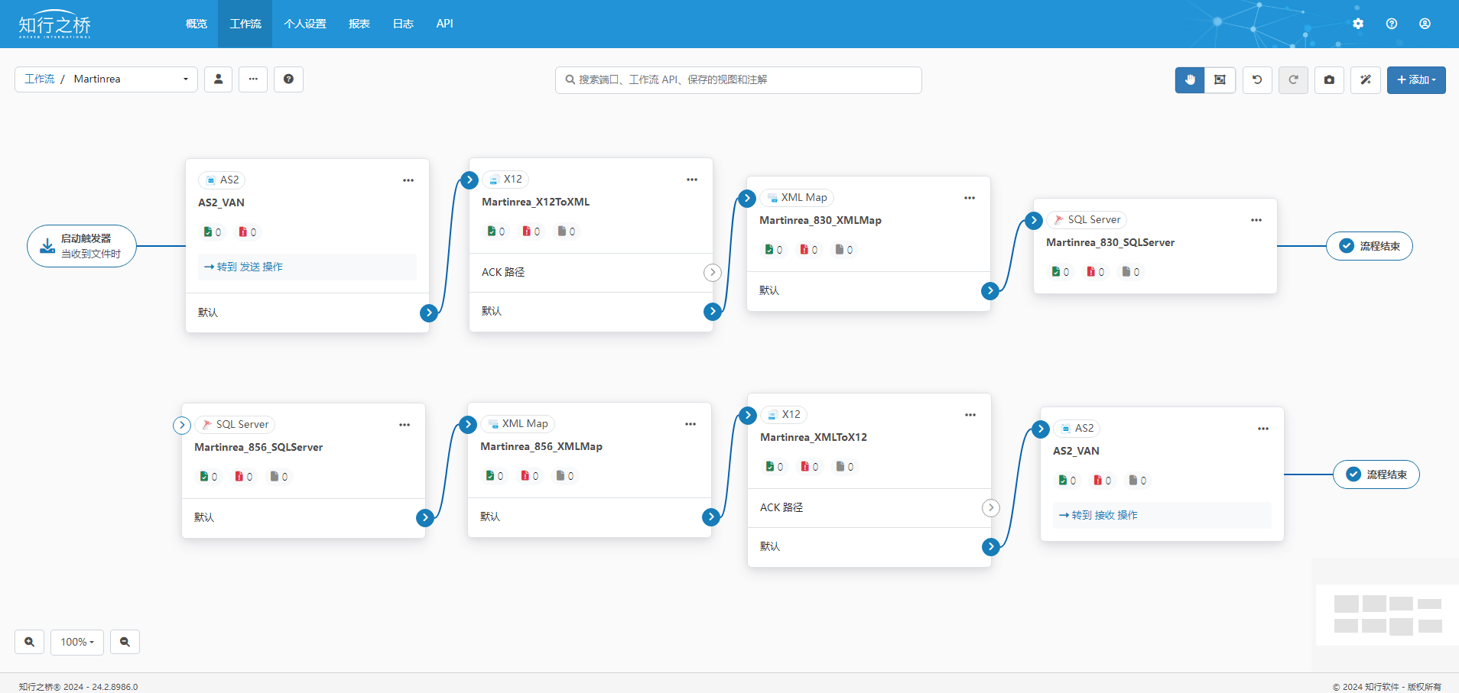1459x693 pixels.
Task: Open the help question mark in the header
Action: point(1392,24)
